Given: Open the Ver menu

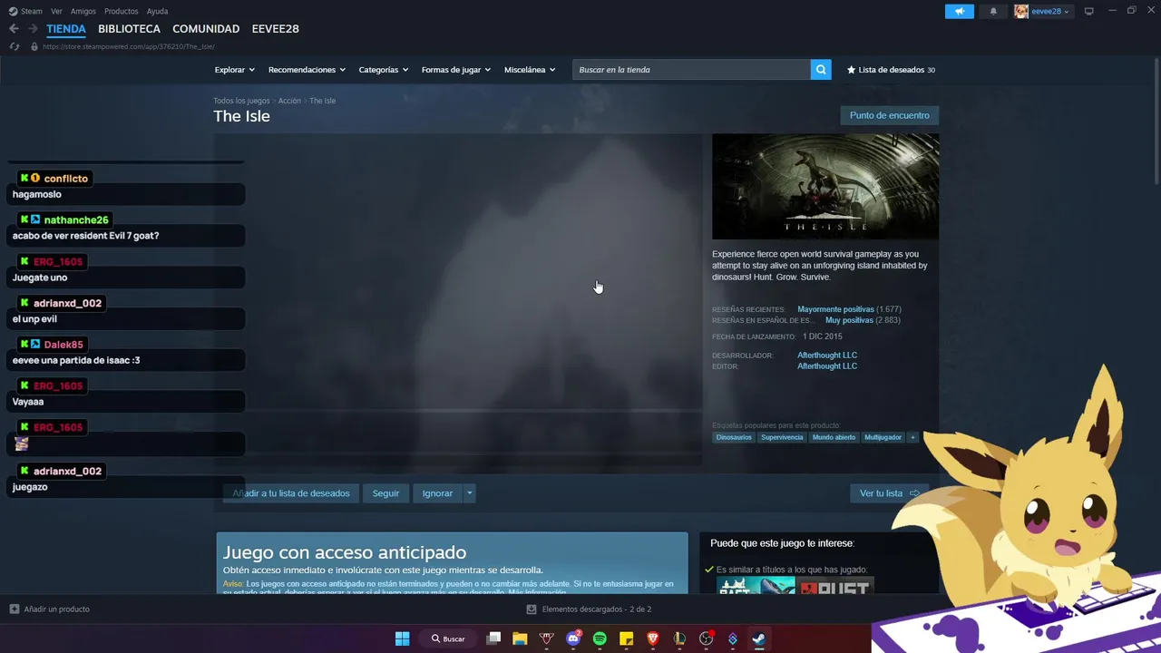Looking at the screenshot, I should (x=56, y=11).
